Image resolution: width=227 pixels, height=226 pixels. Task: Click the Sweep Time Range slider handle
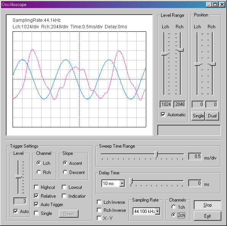coord(156,154)
